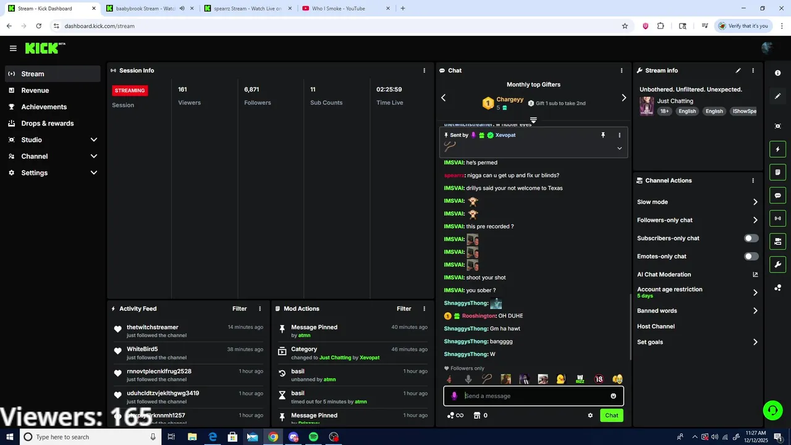Insert the rubber duck emote
Viewport: 791px width, 445px height.
561,379
